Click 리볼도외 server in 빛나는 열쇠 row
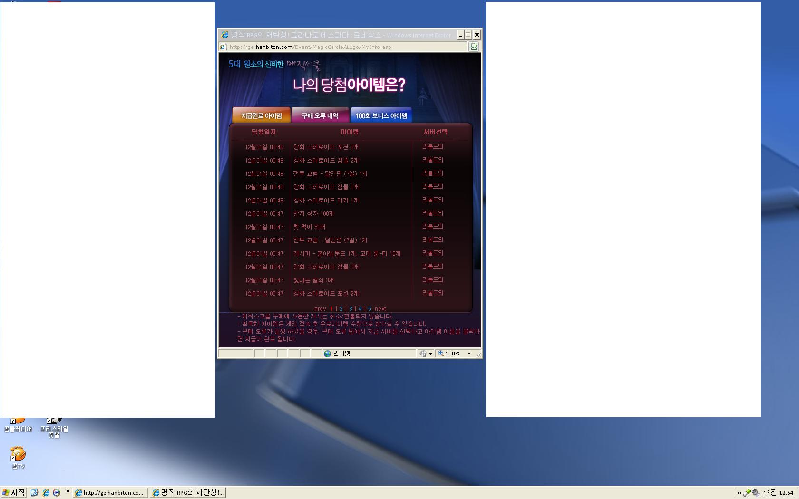 click(433, 279)
